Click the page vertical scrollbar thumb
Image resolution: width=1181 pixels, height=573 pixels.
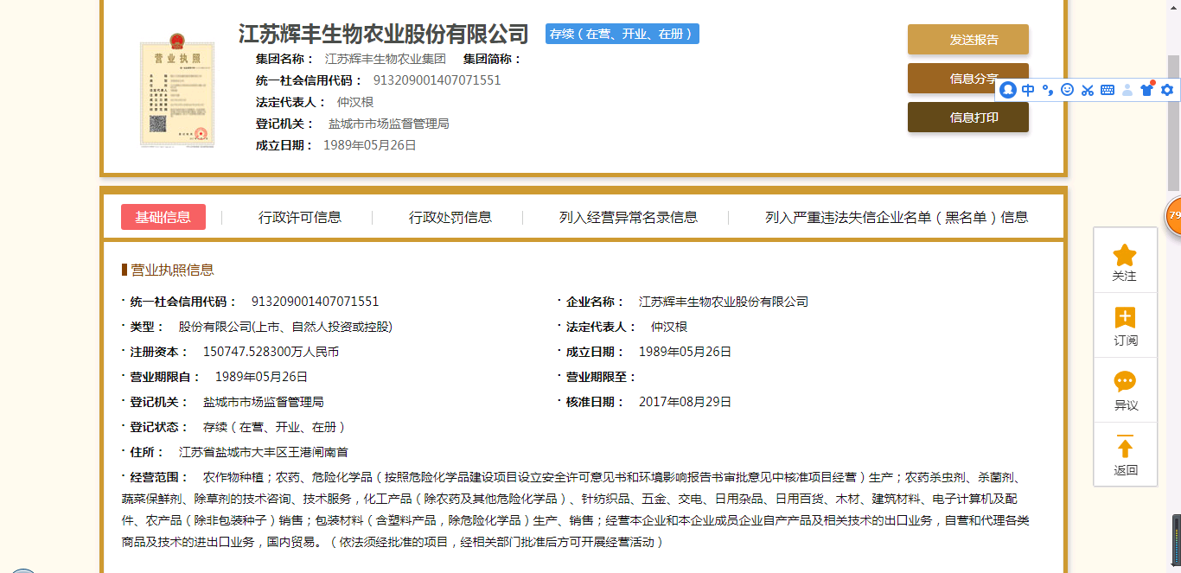[x=1174, y=121]
